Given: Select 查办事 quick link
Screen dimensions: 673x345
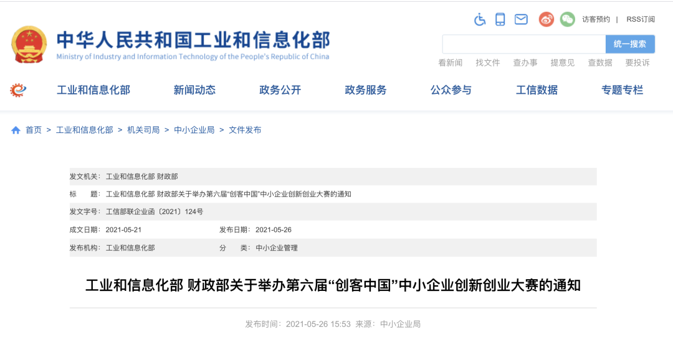Looking at the screenshot, I should pyautogui.click(x=525, y=63).
